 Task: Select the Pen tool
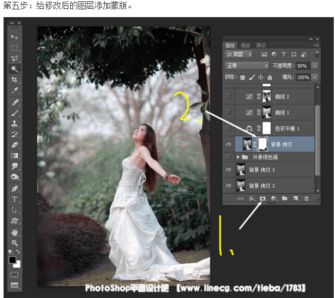[15, 189]
